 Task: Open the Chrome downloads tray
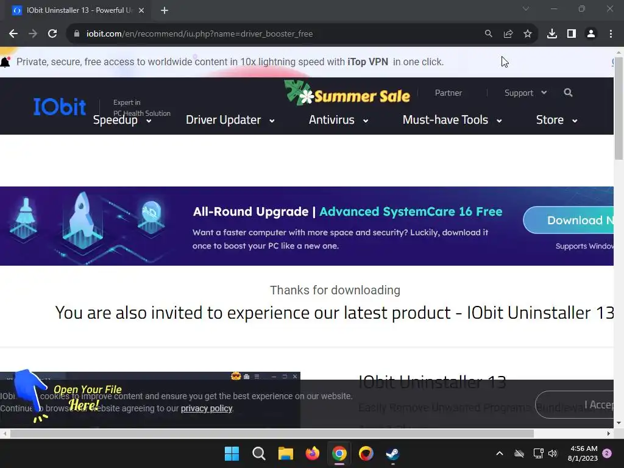pos(552,34)
